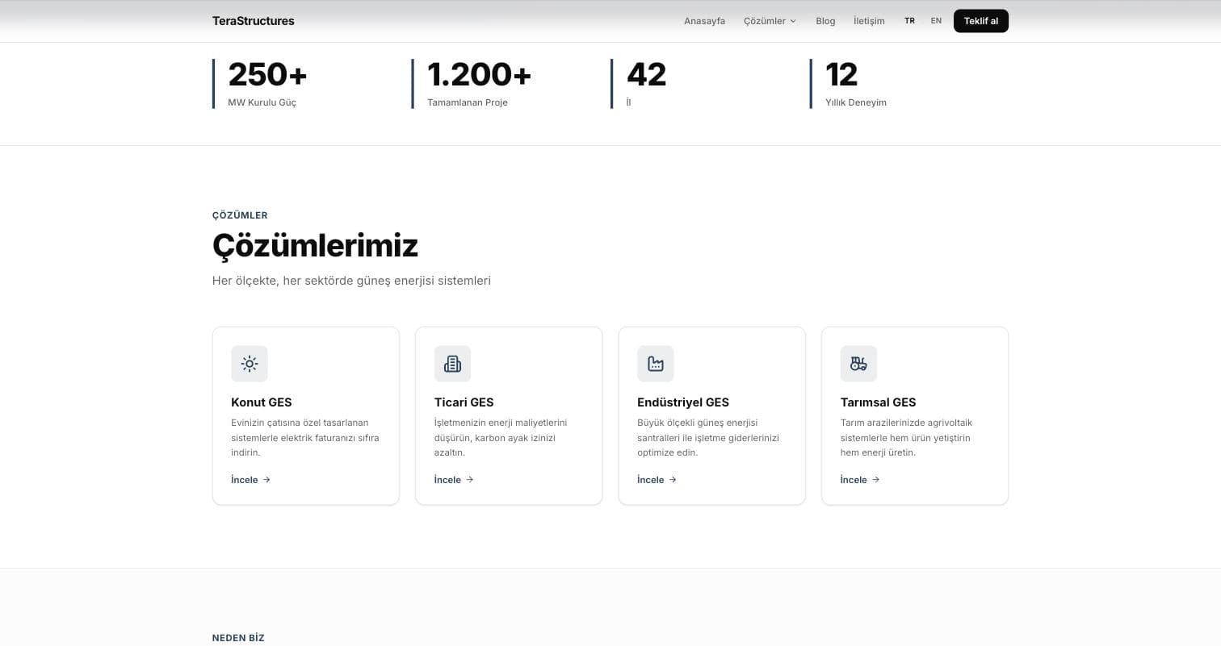Click the 250+ statistic value
This screenshot has width=1221, height=646.
268,75
